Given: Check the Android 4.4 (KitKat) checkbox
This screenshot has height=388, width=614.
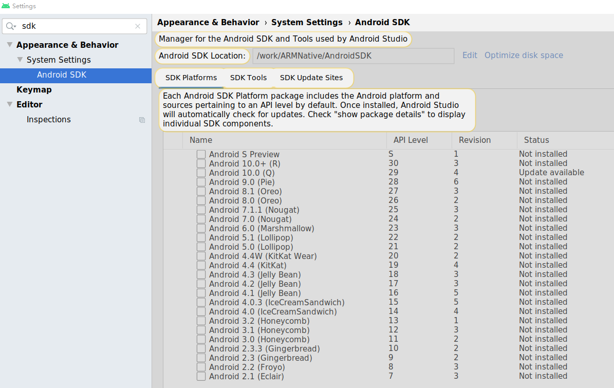Looking at the screenshot, I should (201, 266).
